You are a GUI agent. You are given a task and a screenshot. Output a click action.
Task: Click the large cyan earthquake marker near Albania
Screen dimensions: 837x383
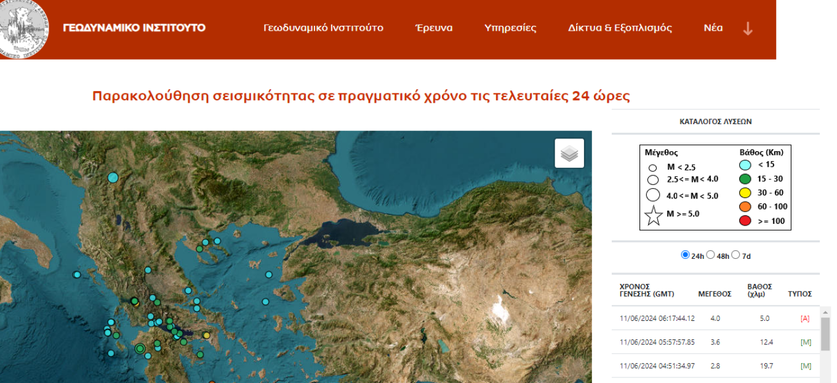click(113, 178)
